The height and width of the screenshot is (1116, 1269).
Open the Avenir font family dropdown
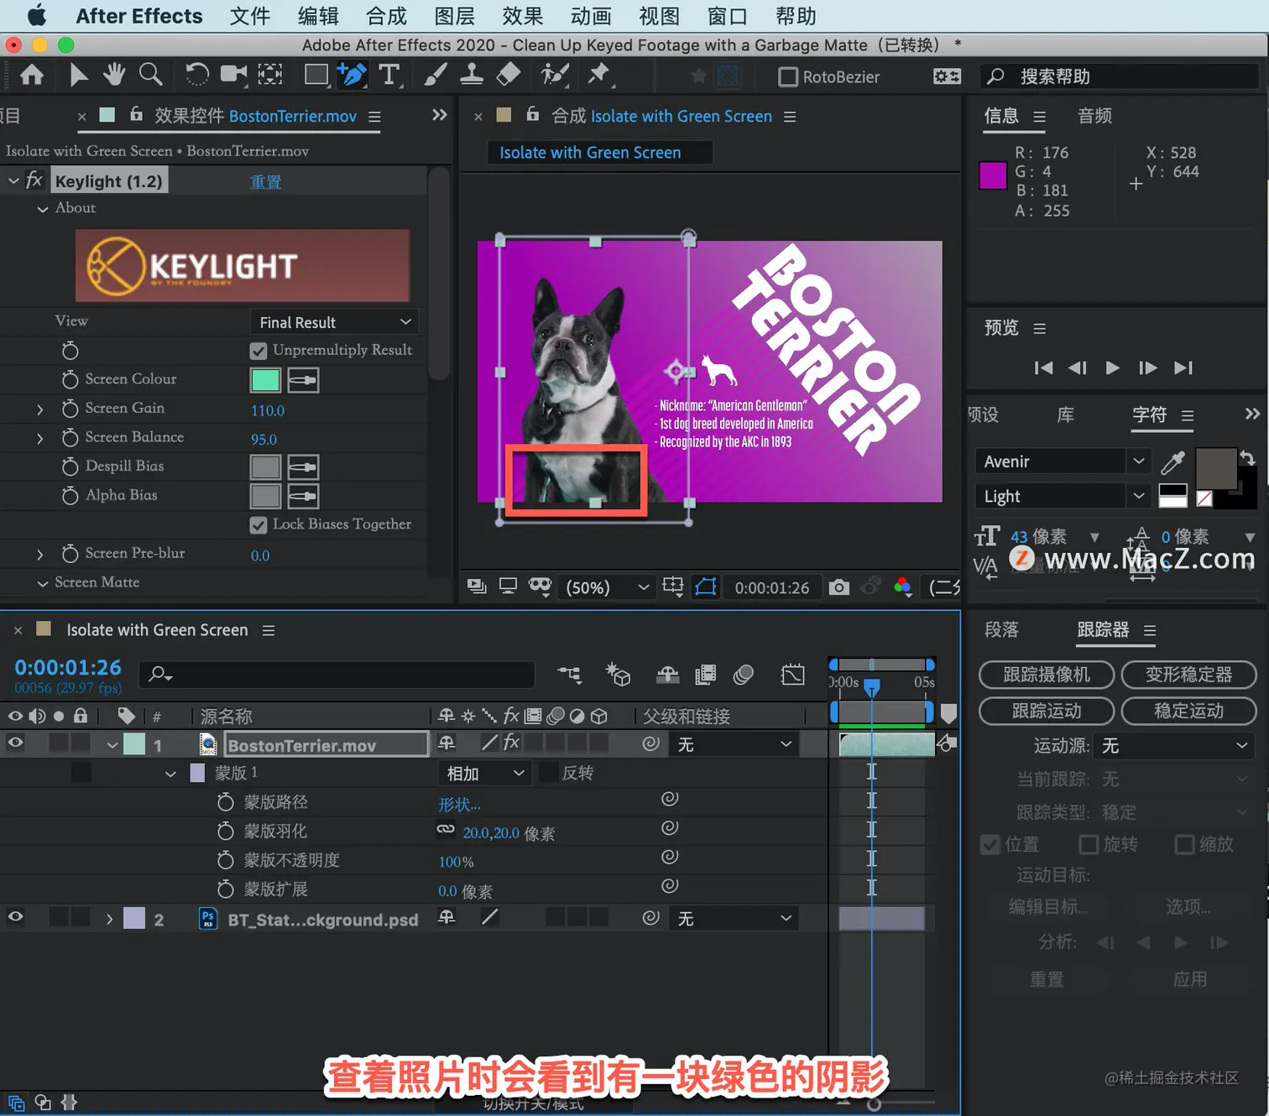pos(1062,462)
